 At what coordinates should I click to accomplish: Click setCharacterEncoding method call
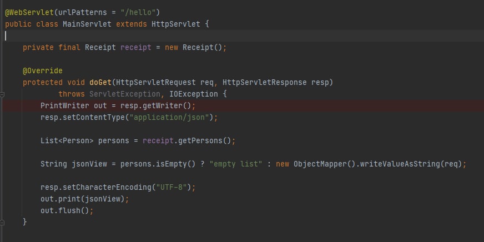[107, 188]
